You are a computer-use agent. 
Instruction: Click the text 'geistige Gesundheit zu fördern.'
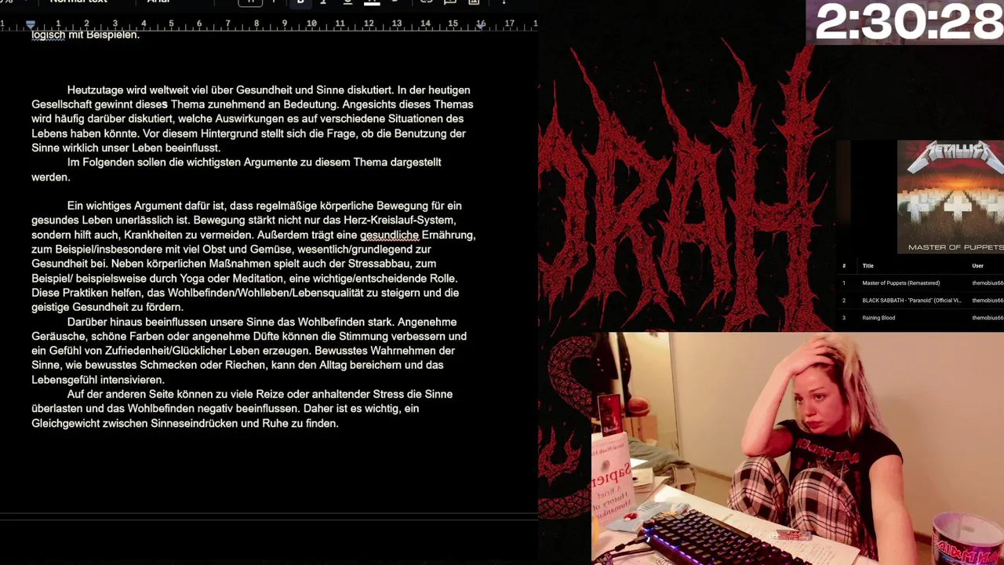pyautogui.click(x=107, y=308)
